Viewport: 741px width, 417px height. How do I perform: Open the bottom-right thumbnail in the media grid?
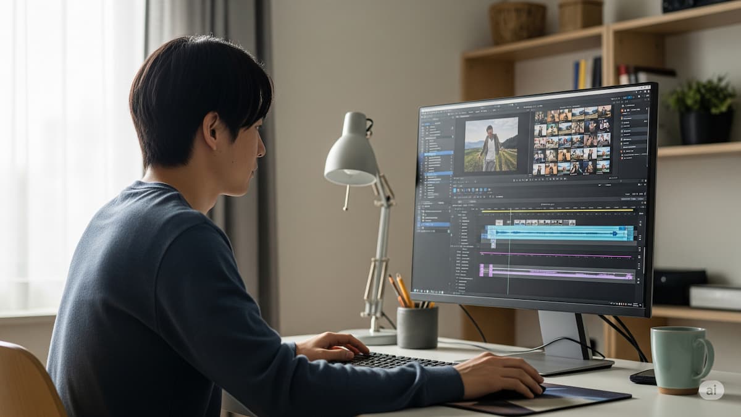pos(603,166)
